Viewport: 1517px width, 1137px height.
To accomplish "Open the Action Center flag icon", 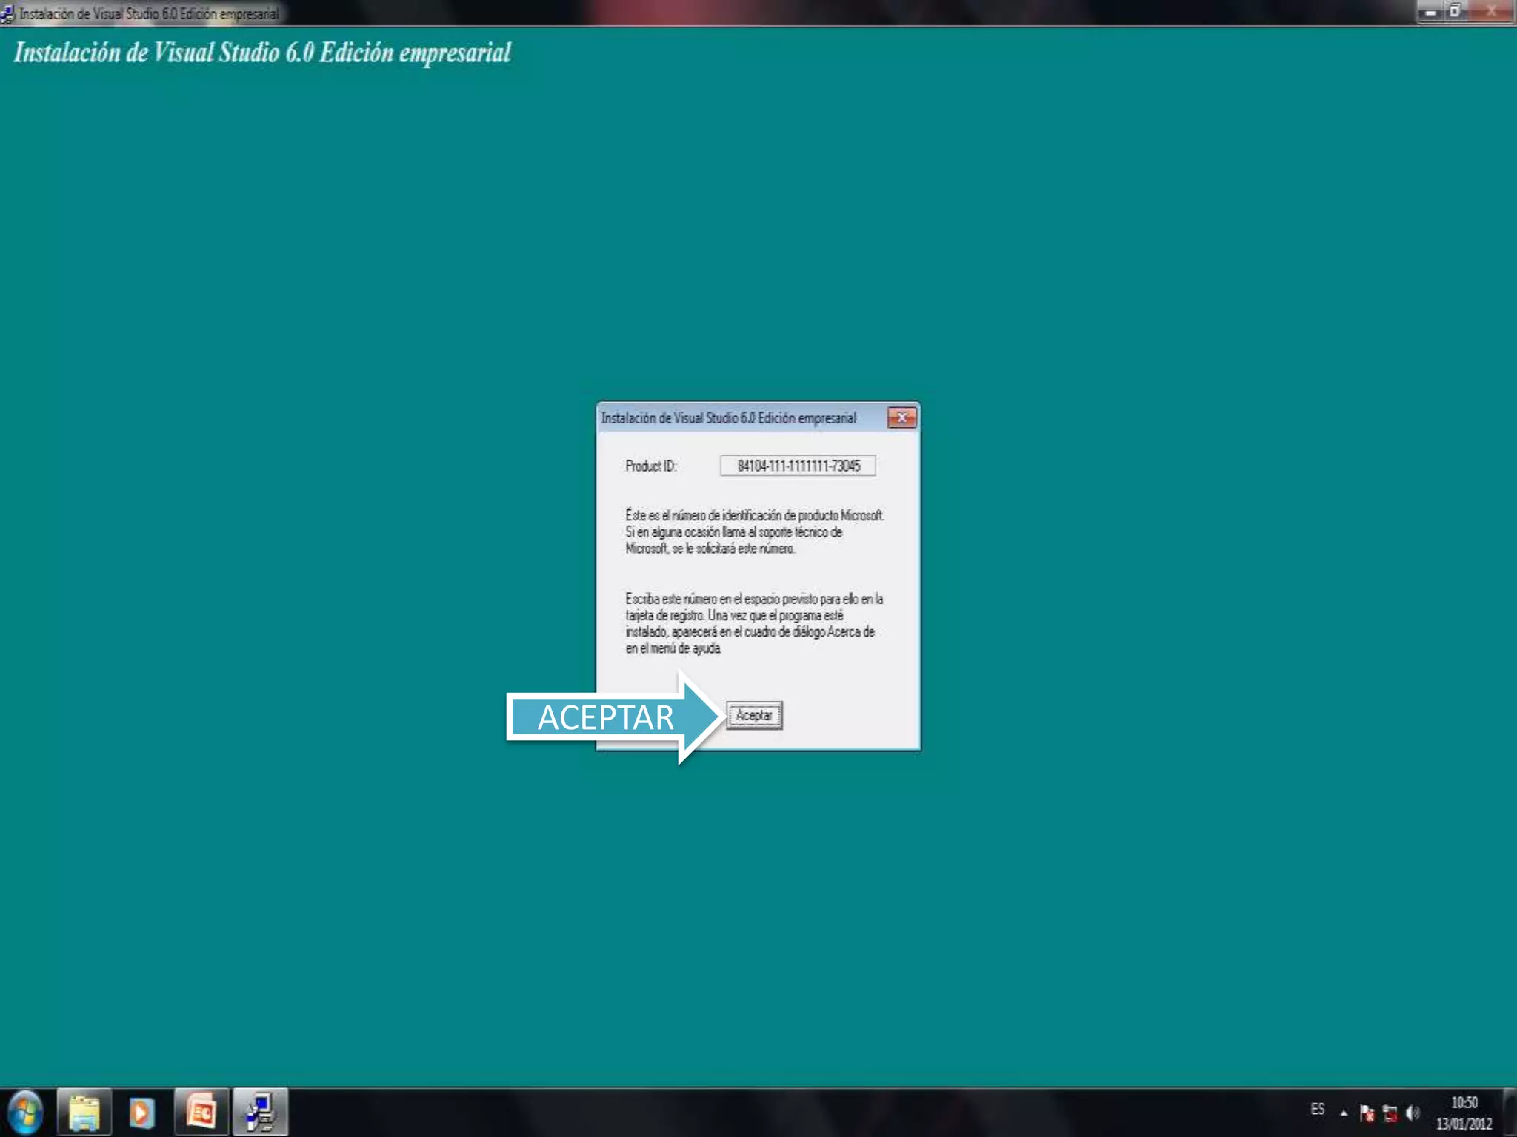I will tap(1367, 1113).
